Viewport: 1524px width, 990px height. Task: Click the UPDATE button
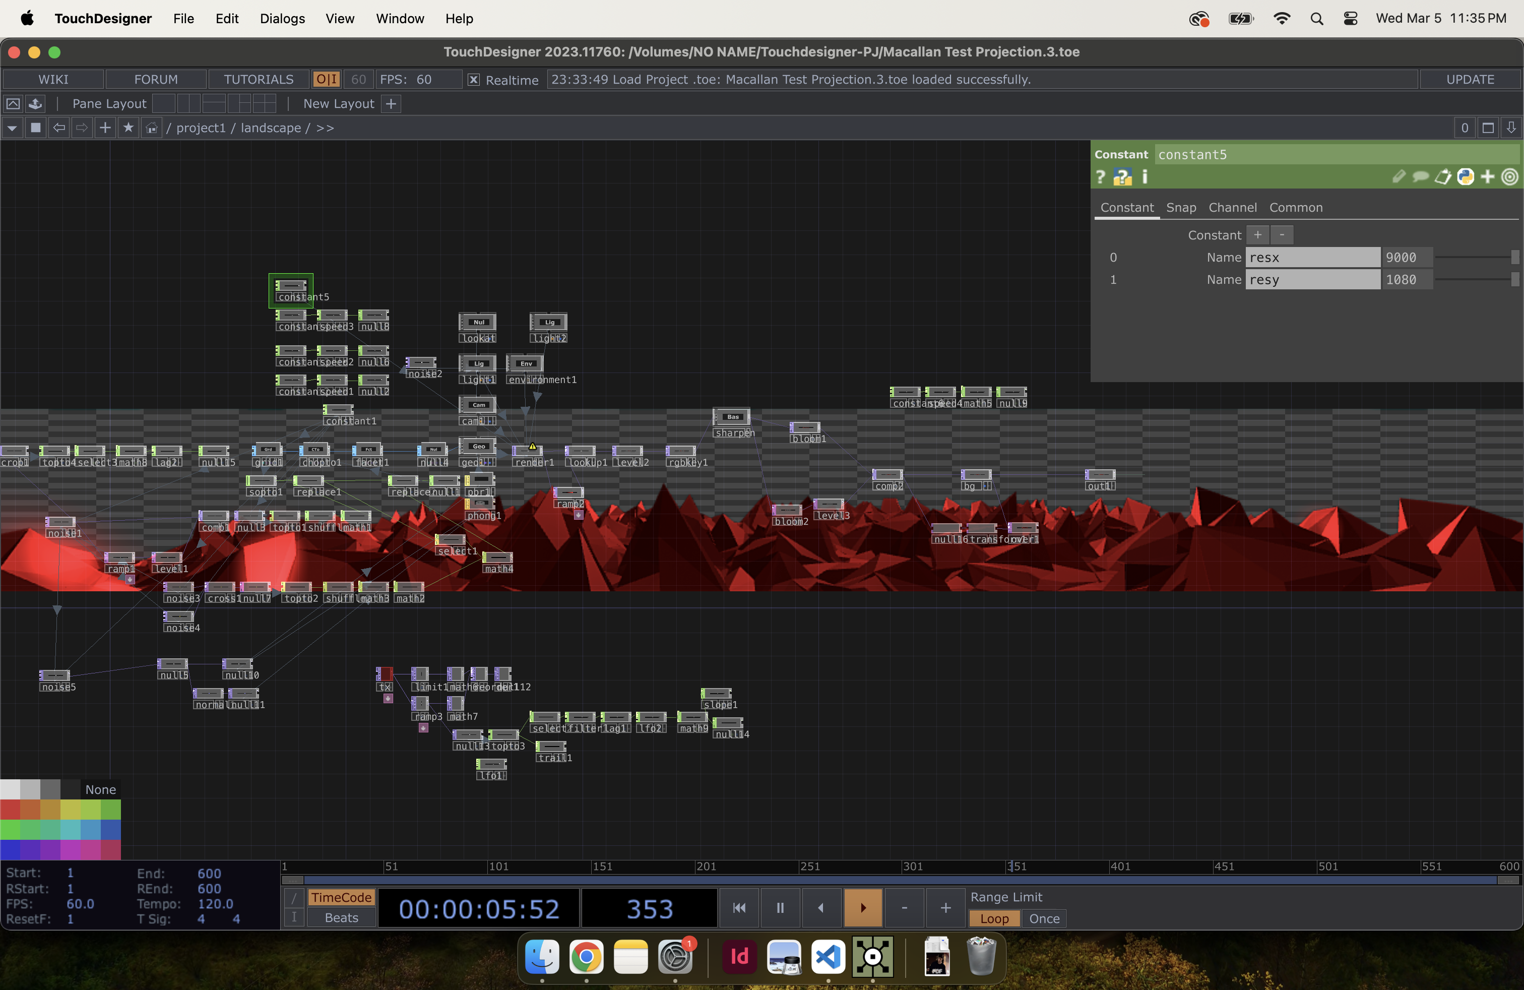1470,80
